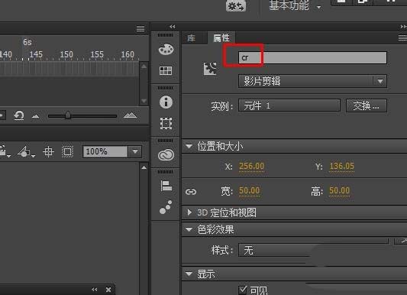Click stage scrollbar up arrow
Viewport: 407px width, 295px height.
(x=144, y=168)
